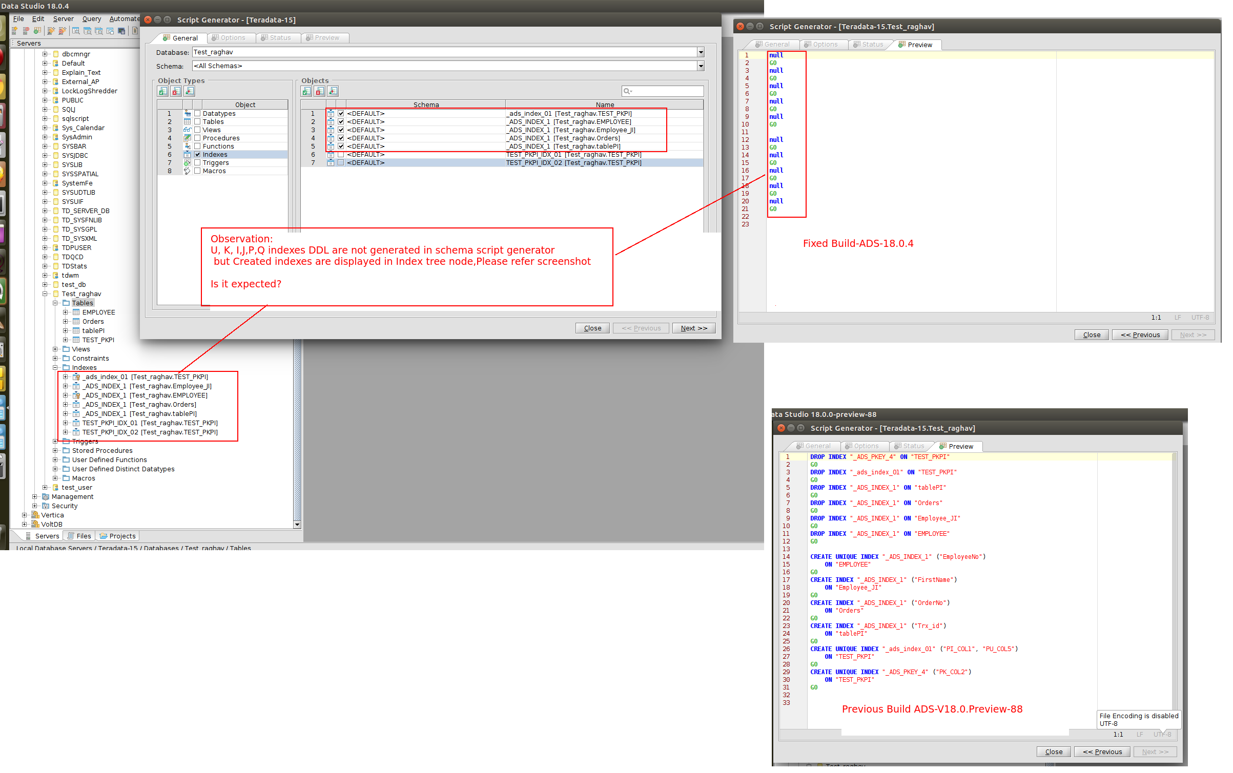Viewport: 1233px width, 773px height.
Task: Click the Close button in Script Generator
Action: click(592, 328)
